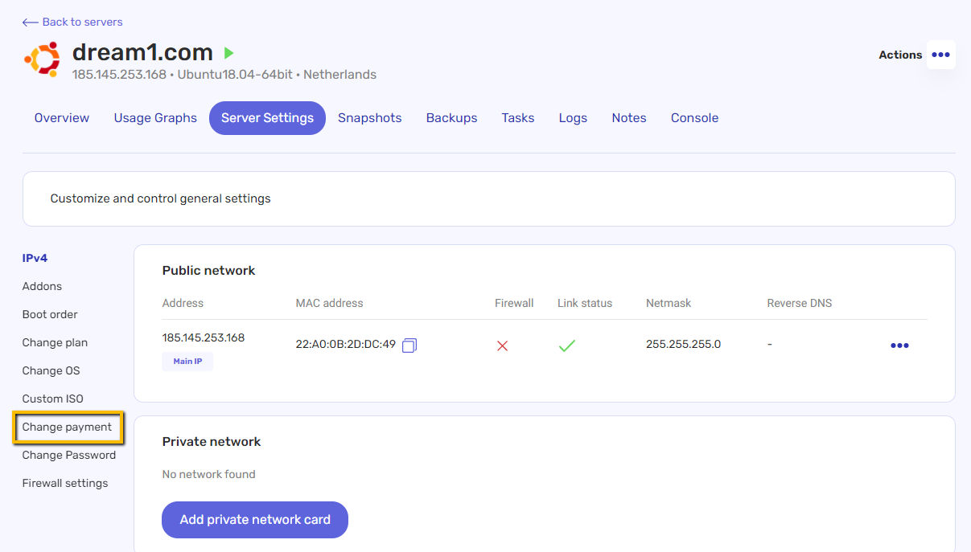Screen dimensions: 971x552
Task: Open Custom ISO settings
Action: pos(52,399)
